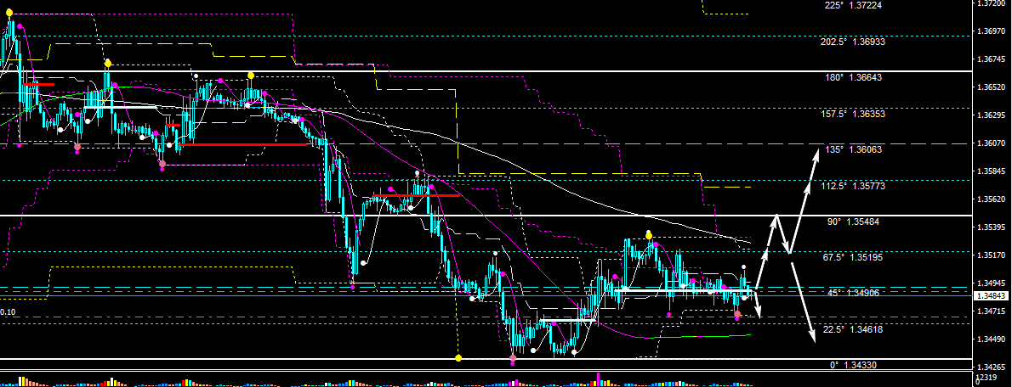
Task: Click the current price tag 1.34843
Action: [992, 295]
